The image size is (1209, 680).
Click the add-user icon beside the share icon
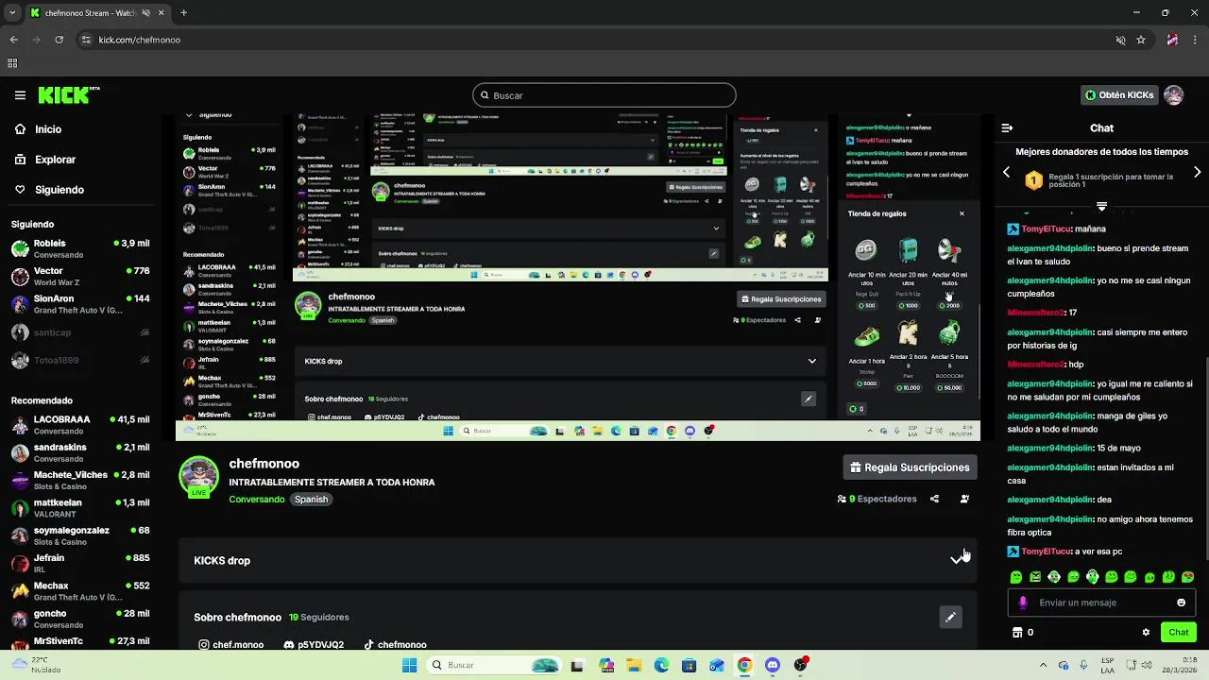[x=964, y=499]
